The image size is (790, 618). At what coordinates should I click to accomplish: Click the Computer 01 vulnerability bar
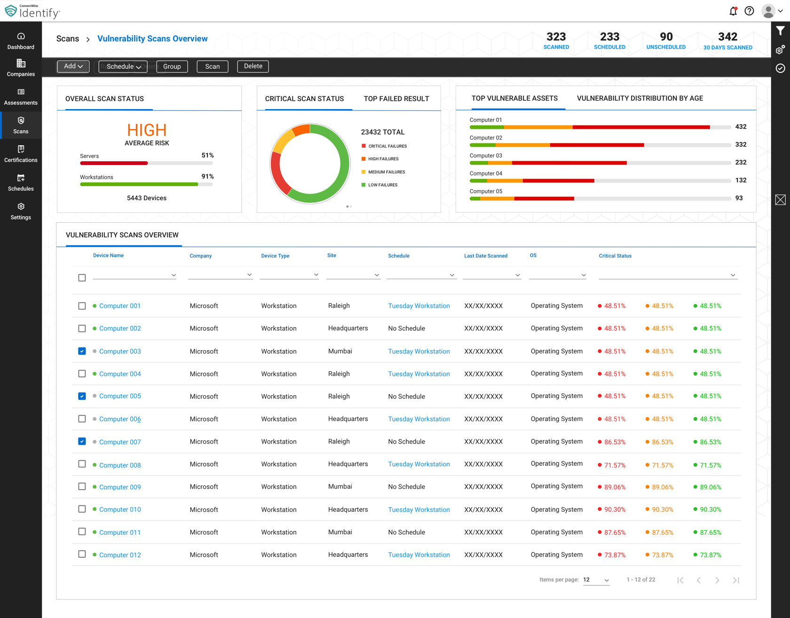600,127
